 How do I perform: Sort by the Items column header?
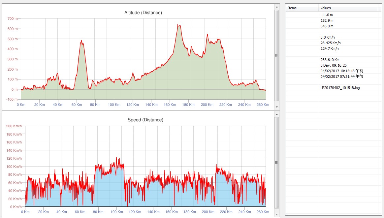(302, 8)
